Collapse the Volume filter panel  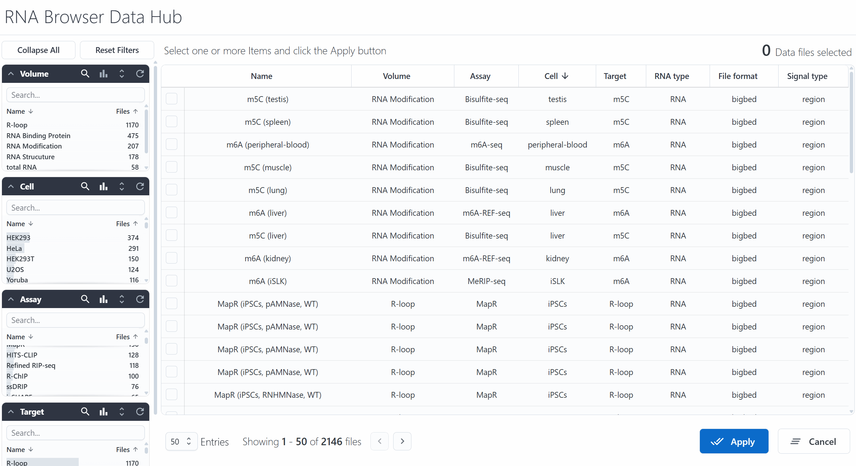(x=11, y=74)
